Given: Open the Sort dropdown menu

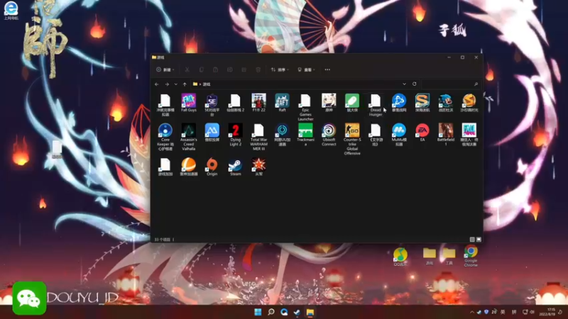Looking at the screenshot, I should point(280,69).
